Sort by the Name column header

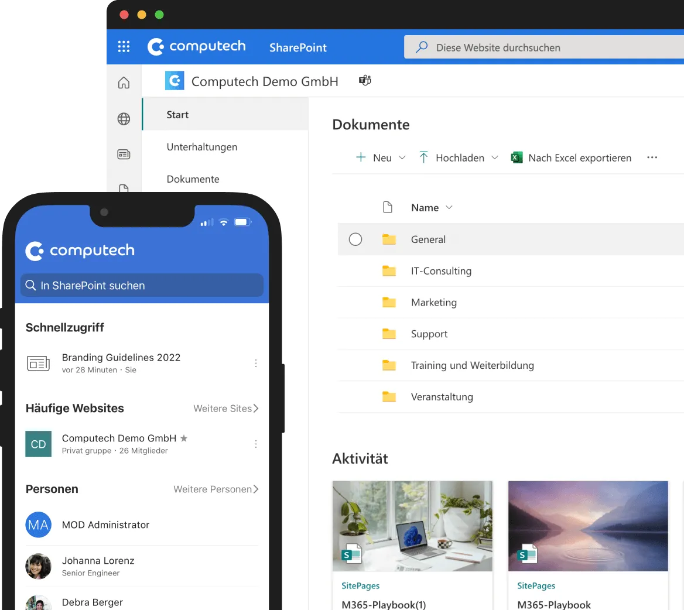pos(432,208)
